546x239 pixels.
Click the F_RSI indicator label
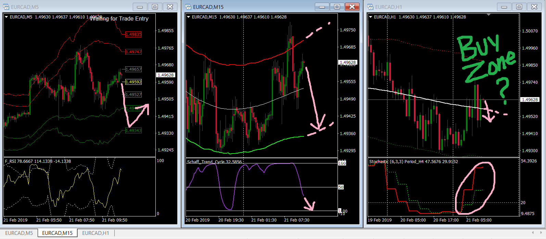tap(38, 161)
